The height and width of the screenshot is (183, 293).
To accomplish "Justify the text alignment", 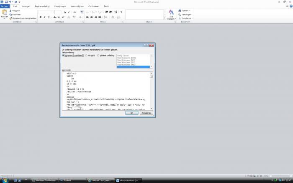I will click(100, 17).
